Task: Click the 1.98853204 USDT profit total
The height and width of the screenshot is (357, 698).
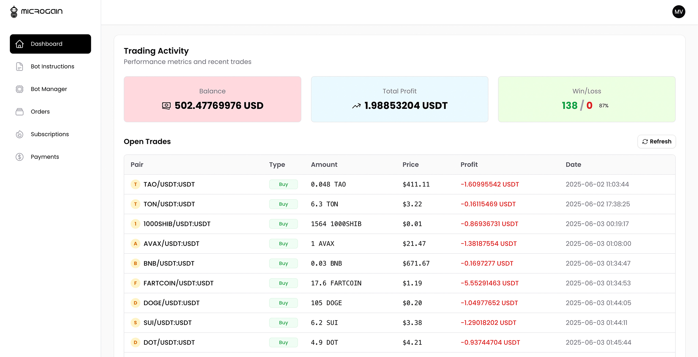Action: click(x=406, y=106)
